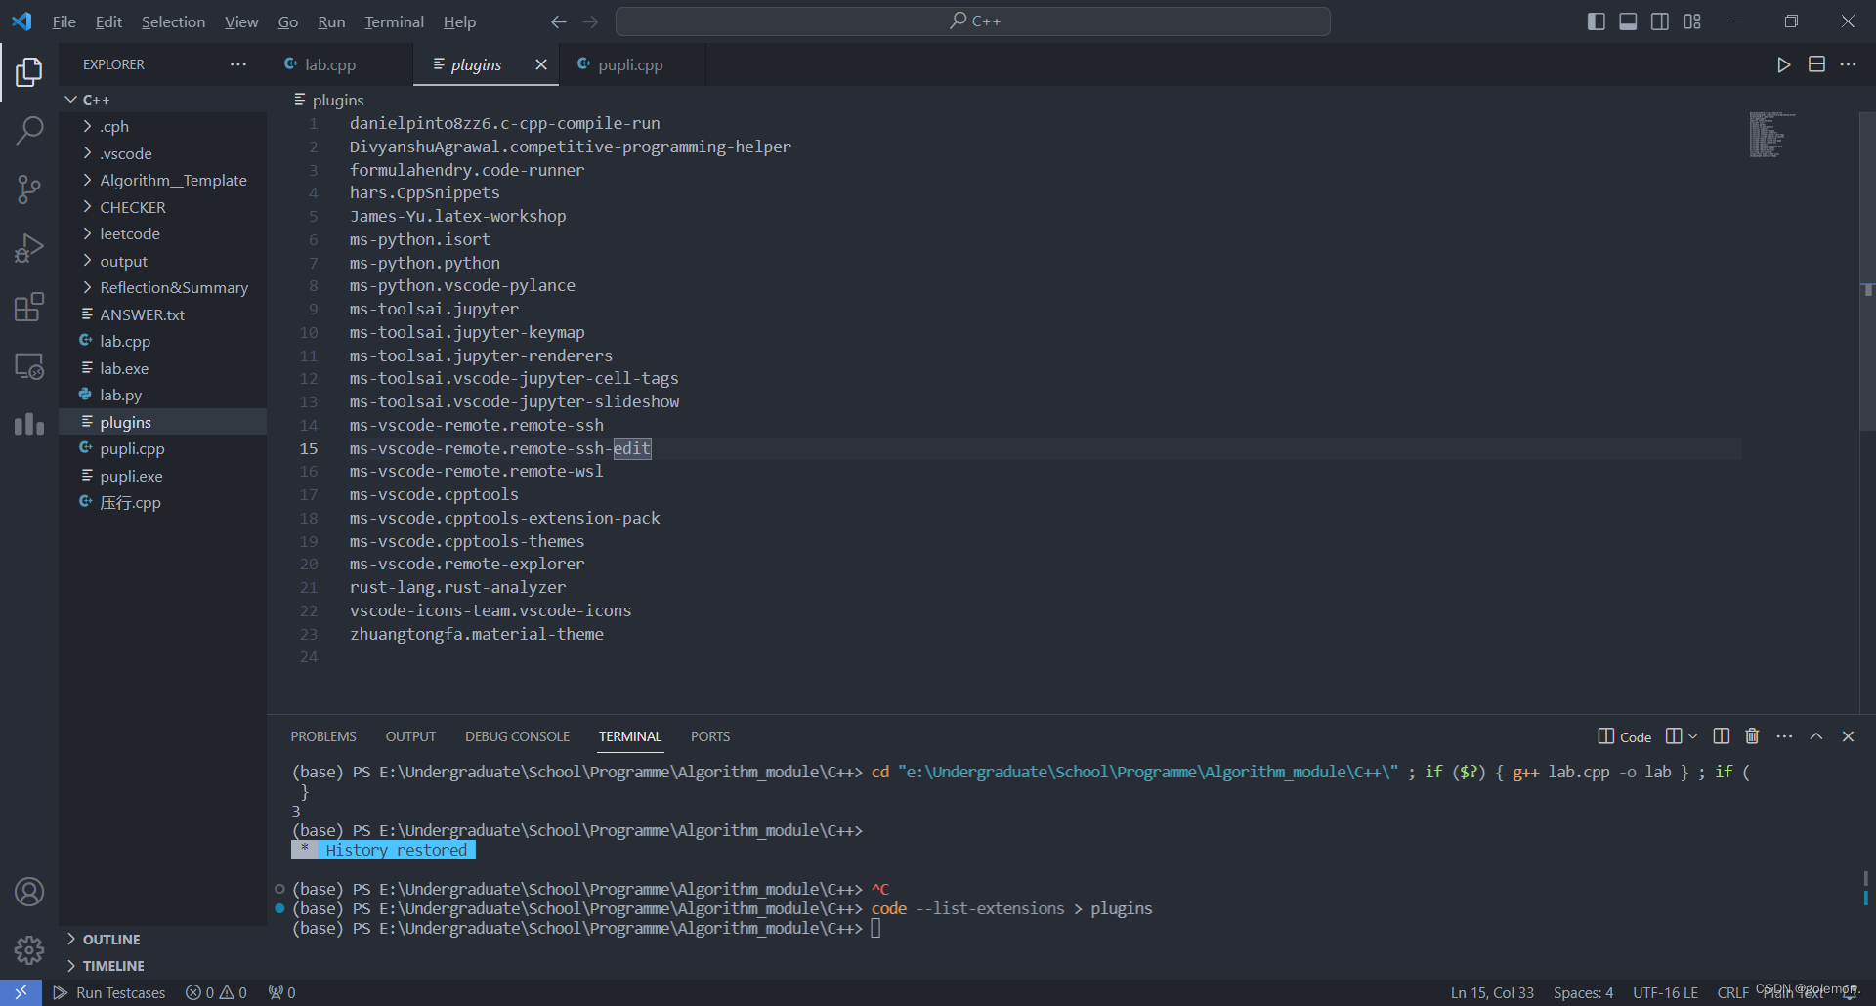Screen dimensions: 1876x1006
Task: Open the Source Control view icon
Action: pyautogui.click(x=29, y=189)
